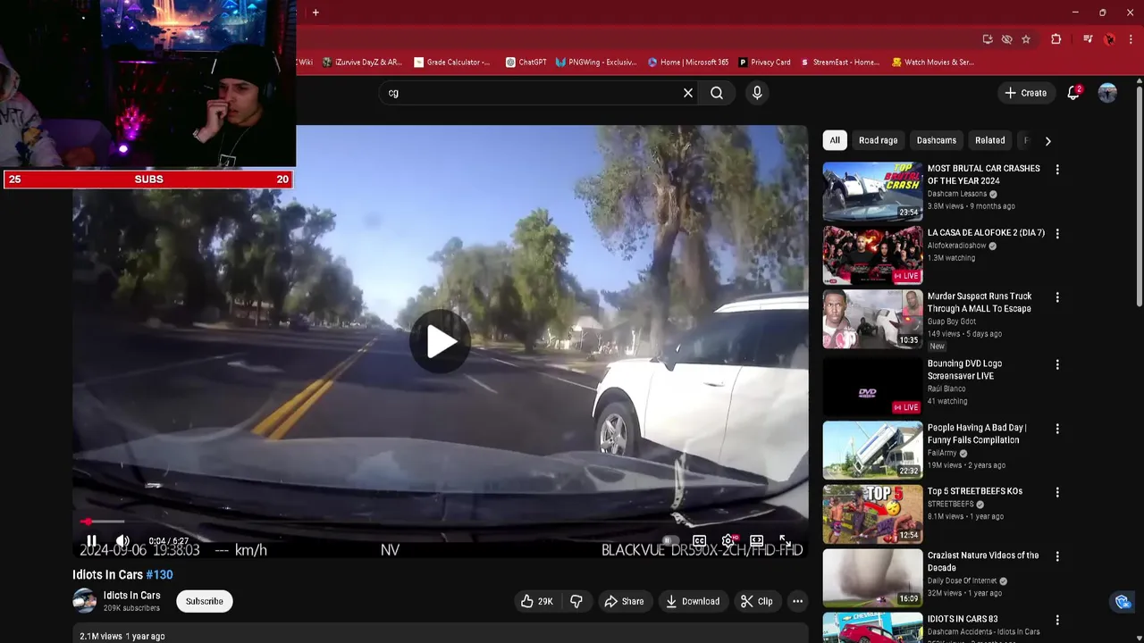Open the Chrome profile avatar
The width and height of the screenshot is (1144, 643).
coord(1110,39)
